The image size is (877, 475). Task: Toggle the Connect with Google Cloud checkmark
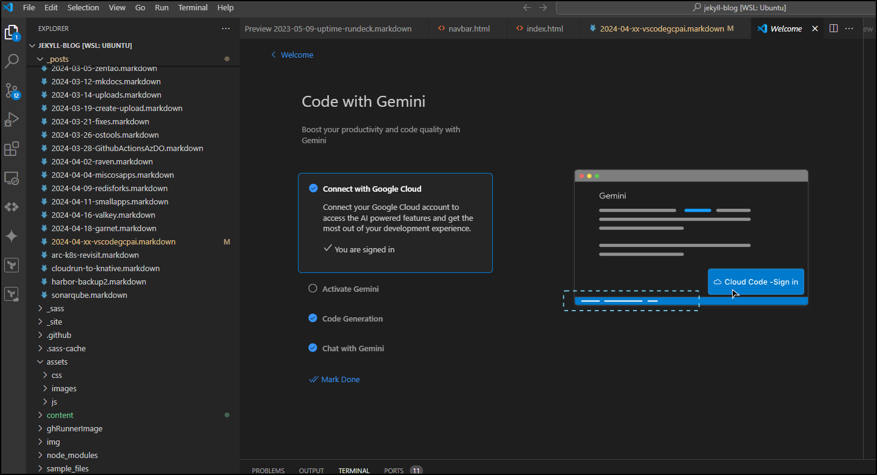point(313,188)
